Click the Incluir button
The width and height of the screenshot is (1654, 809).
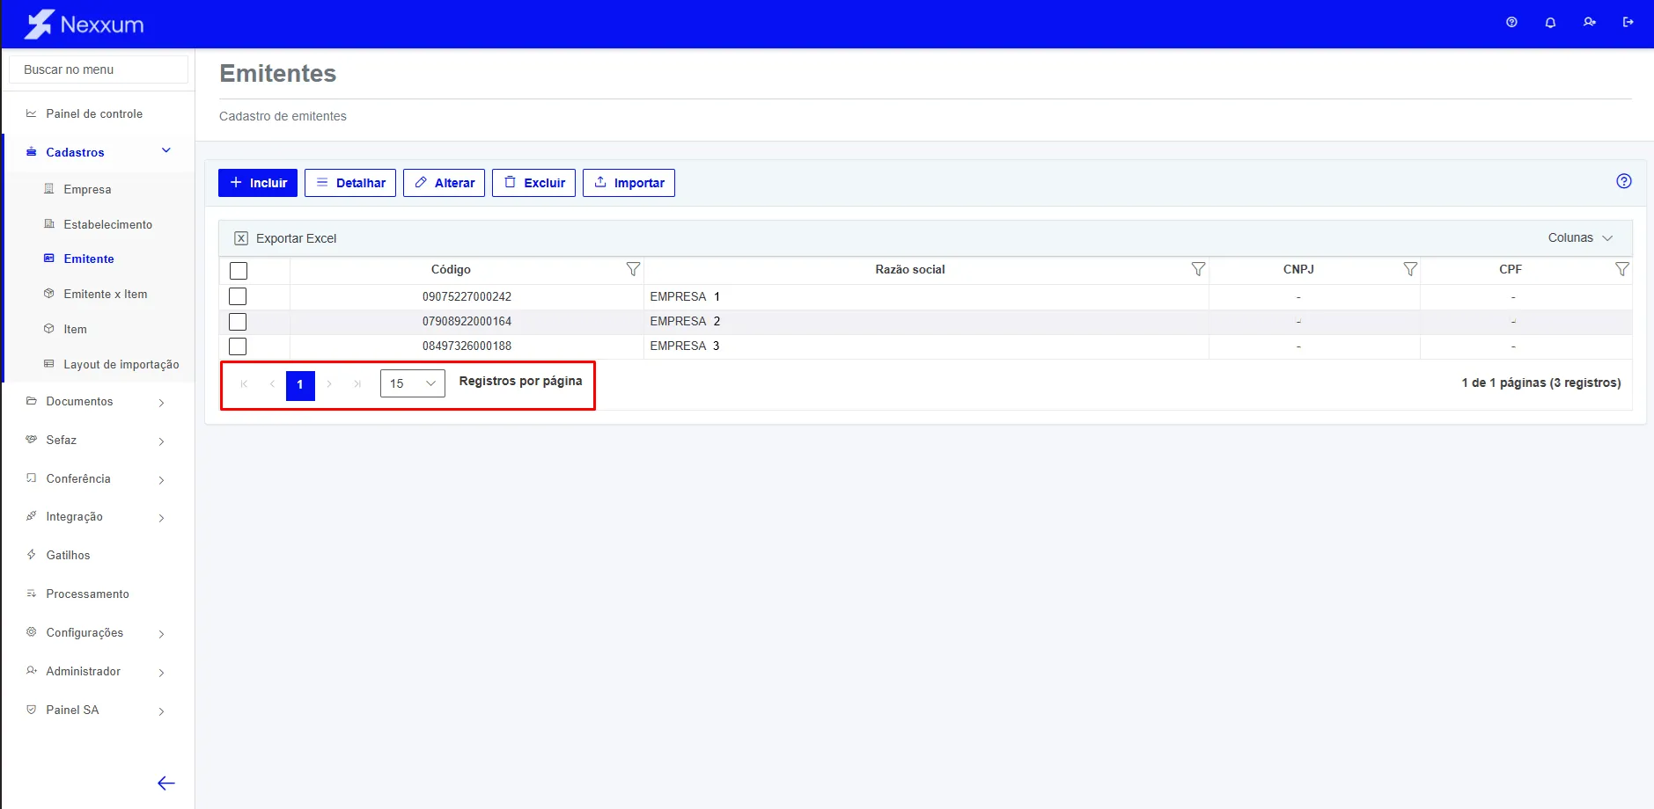(258, 183)
